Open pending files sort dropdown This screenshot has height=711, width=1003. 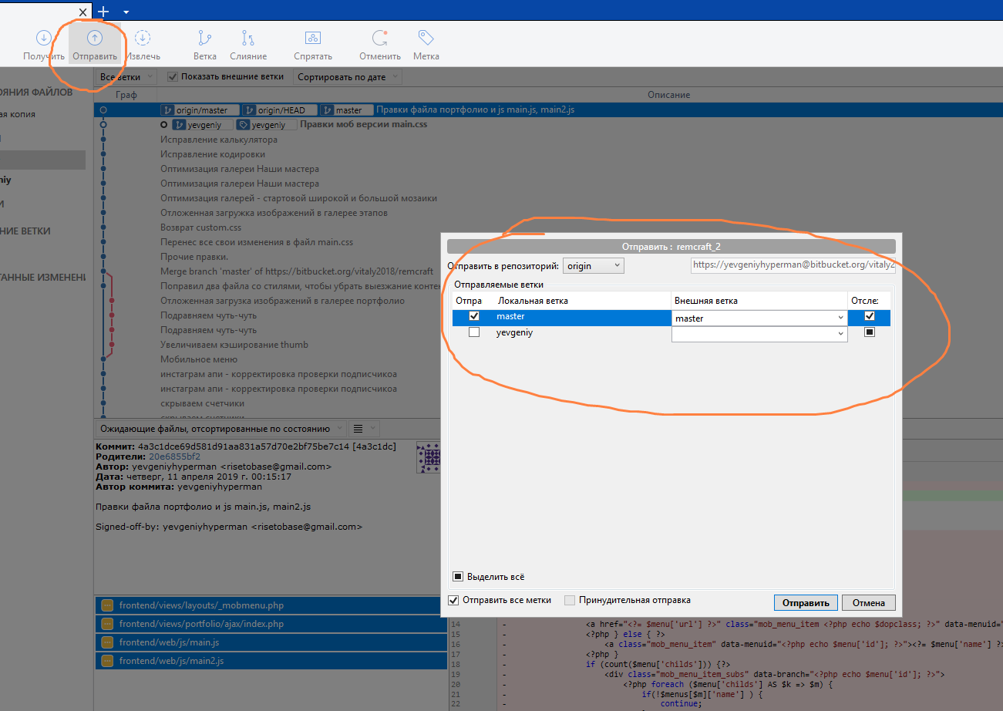[220, 429]
